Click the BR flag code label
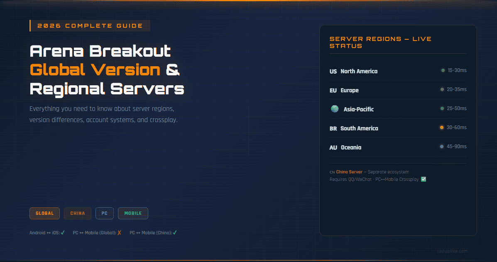 tap(333, 129)
